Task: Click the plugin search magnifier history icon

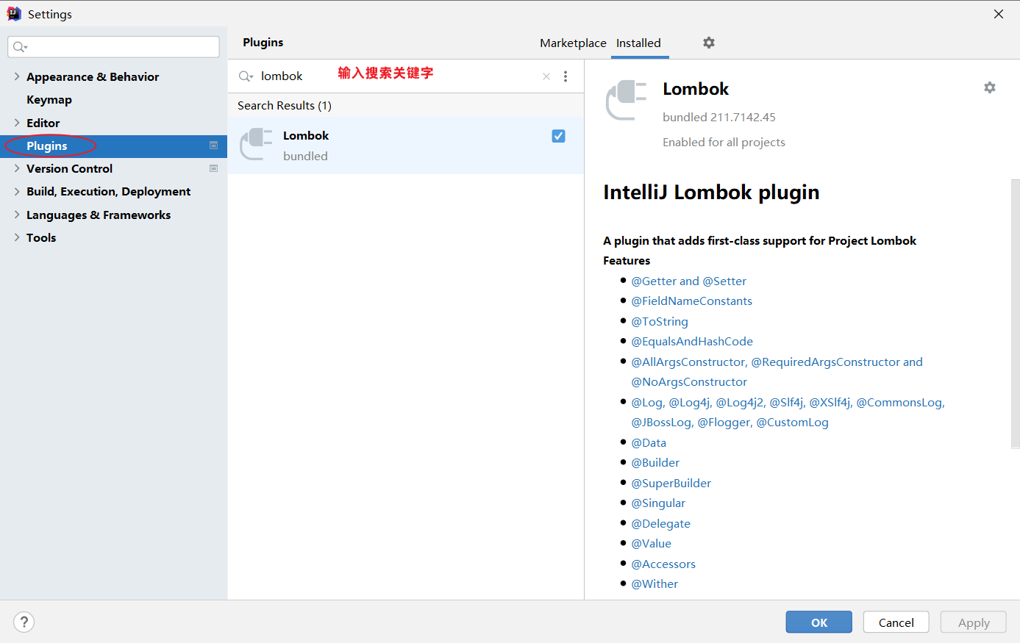Action: pos(246,76)
